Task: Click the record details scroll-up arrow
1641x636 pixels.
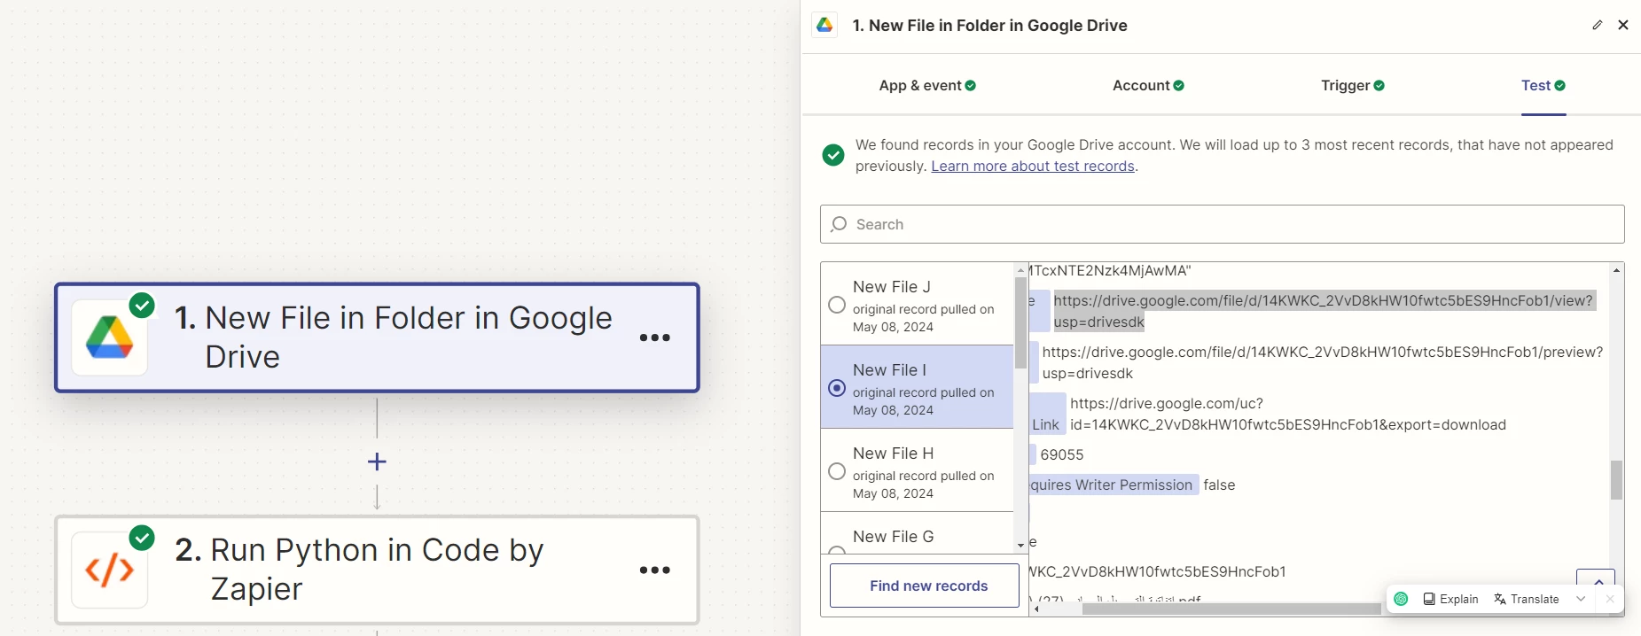Action: point(1617,269)
